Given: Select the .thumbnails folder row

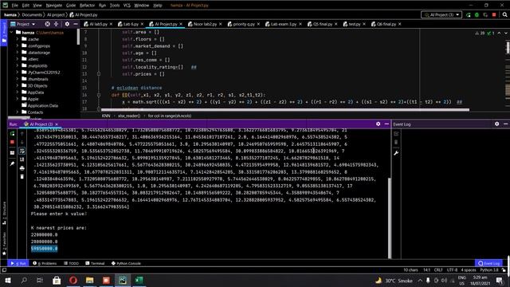Looking at the screenshot, I should tap(37, 79).
